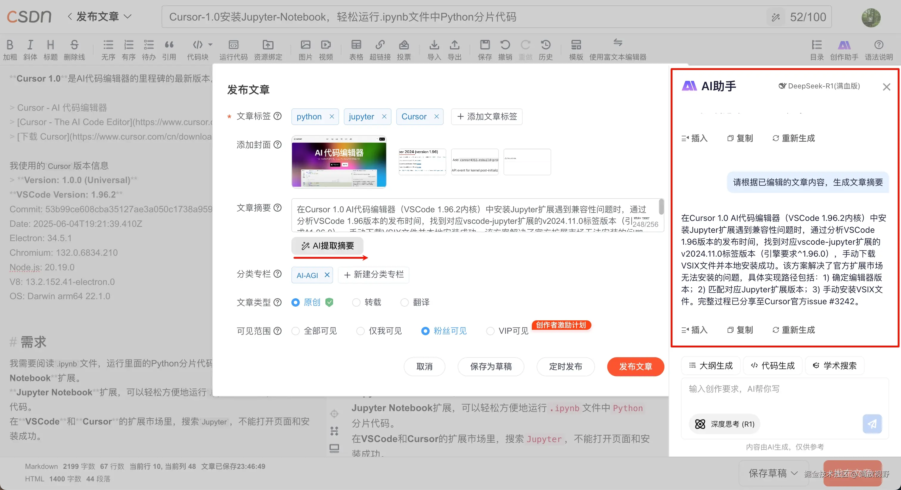This screenshot has height=490, width=901.
Task: Toggle bold formatting in the editor toolbar
Action: [10, 49]
